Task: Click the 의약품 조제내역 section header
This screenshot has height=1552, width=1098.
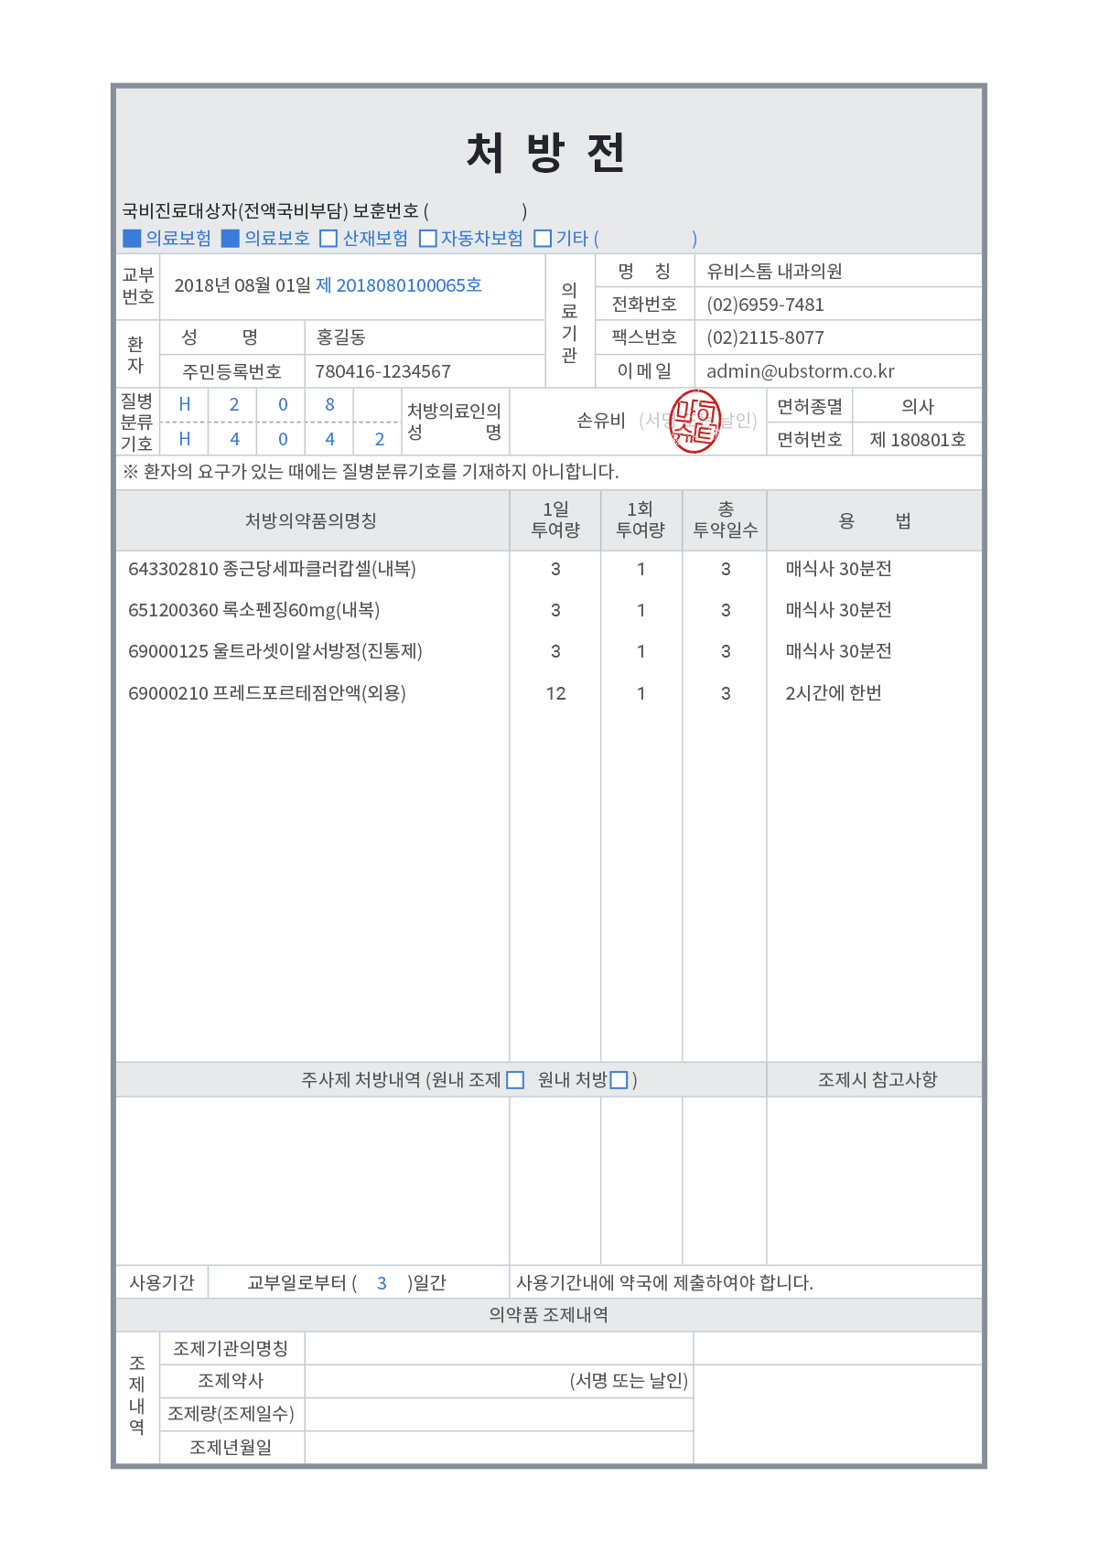Action: click(549, 1315)
